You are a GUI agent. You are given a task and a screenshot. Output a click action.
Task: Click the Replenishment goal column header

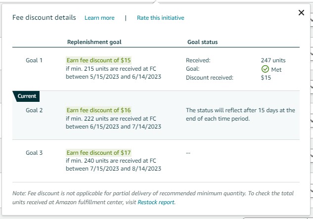[x=94, y=42]
